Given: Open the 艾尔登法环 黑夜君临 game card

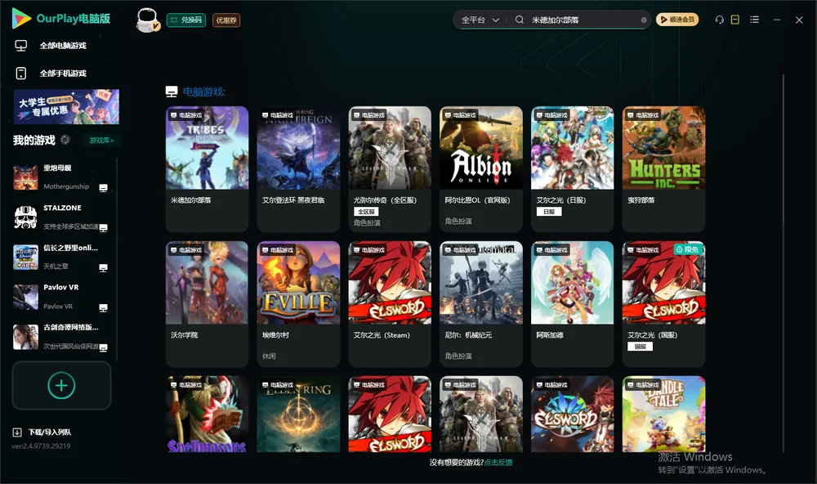Looking at the screenshot, I should [x=298, y=169].
